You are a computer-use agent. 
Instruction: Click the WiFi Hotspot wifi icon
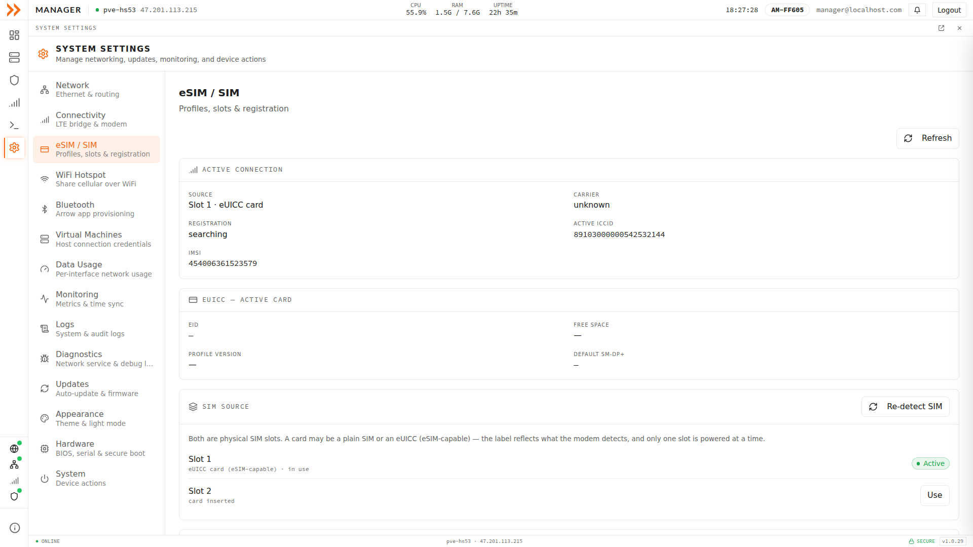click(45, 179)
